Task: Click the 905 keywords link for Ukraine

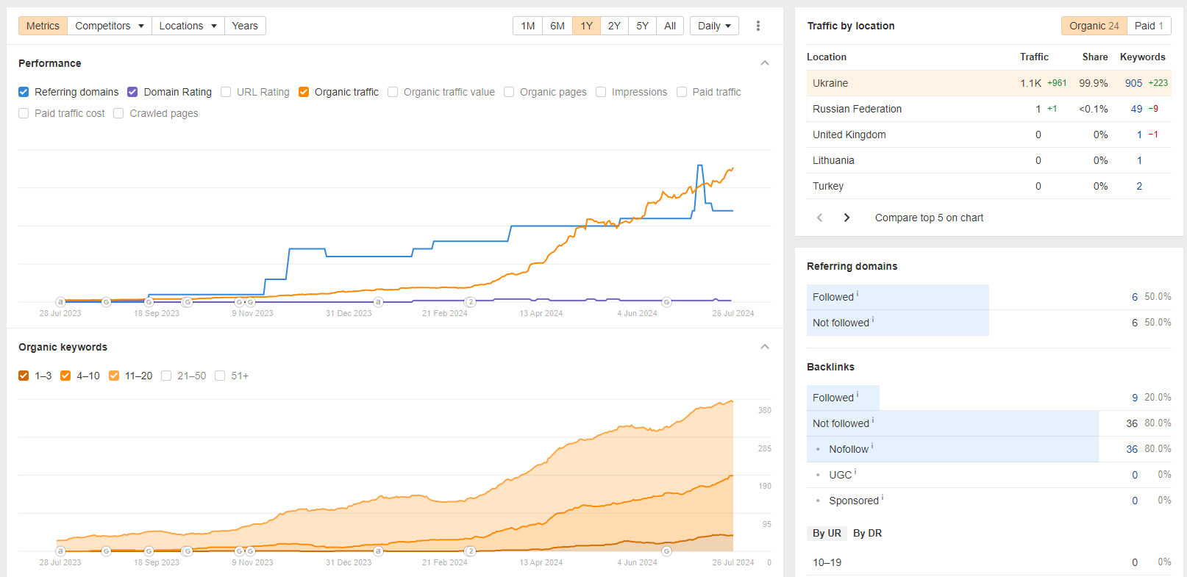Action: click(x=1133, y=83)
